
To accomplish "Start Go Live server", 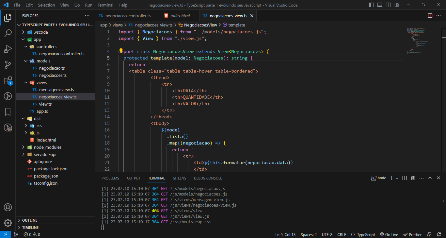I will [389, 234].
